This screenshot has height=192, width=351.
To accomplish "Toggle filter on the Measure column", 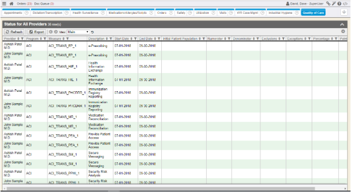I will 67,39.
